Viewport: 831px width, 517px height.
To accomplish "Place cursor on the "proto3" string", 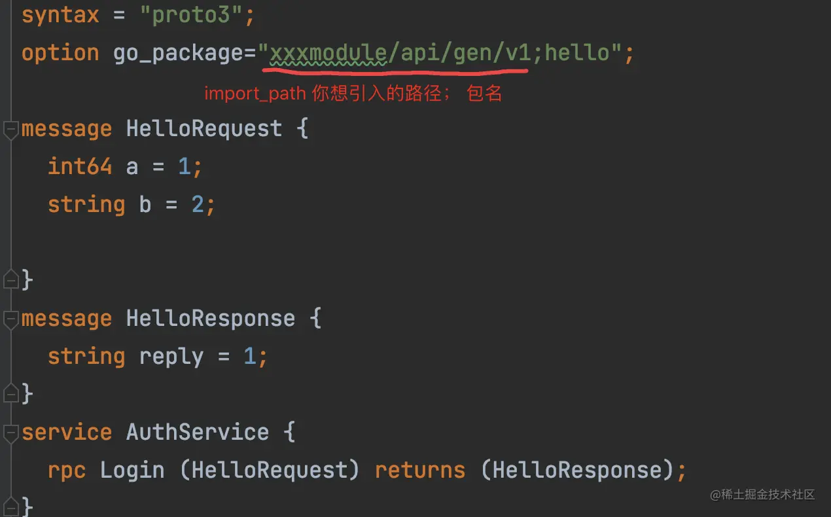I will click(190, 14).
